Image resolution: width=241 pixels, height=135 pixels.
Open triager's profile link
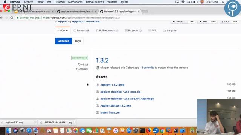coord(105,67)
